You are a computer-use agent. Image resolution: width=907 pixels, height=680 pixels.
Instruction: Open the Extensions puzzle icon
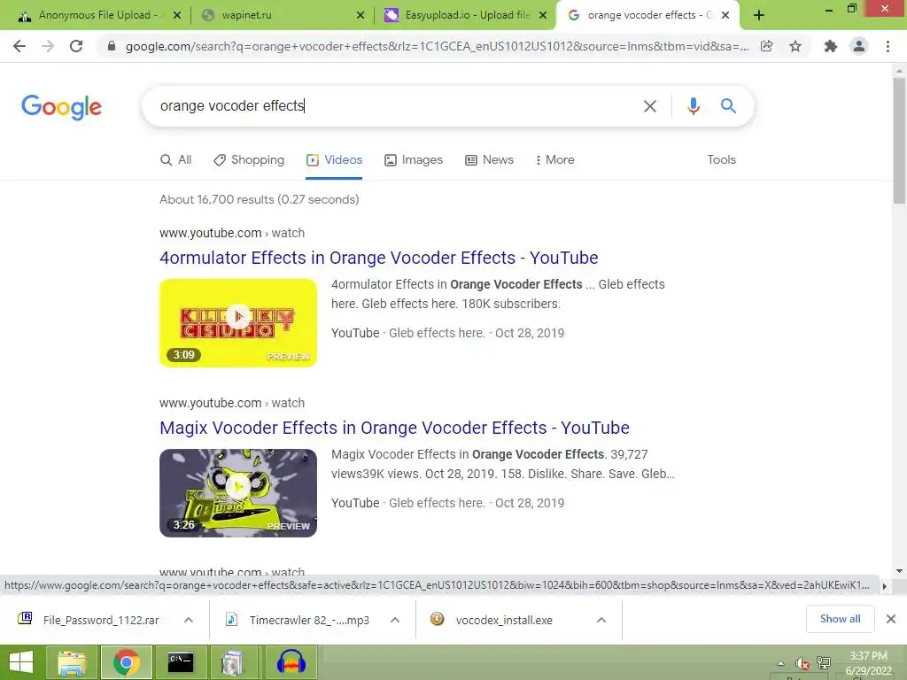[830, 46]
